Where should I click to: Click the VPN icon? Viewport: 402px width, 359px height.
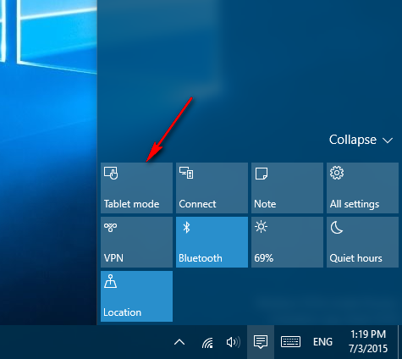click(x=111, y=227)
